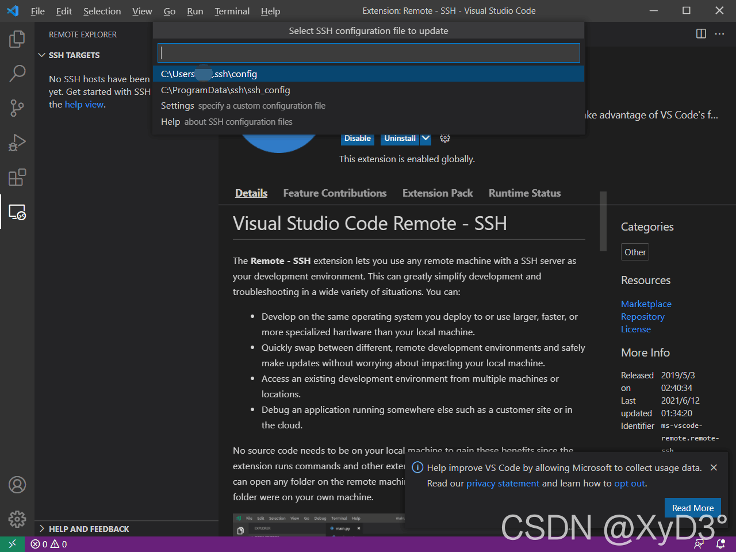Open the Repository resource link
736x552 pixels.
pyautogui.click(x=643, y=316)
